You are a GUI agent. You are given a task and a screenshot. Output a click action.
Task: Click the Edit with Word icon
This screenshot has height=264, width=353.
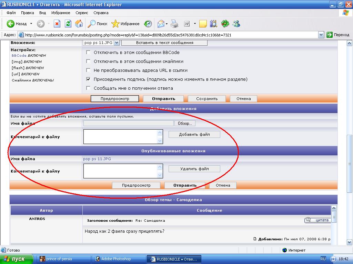(187, 24)
